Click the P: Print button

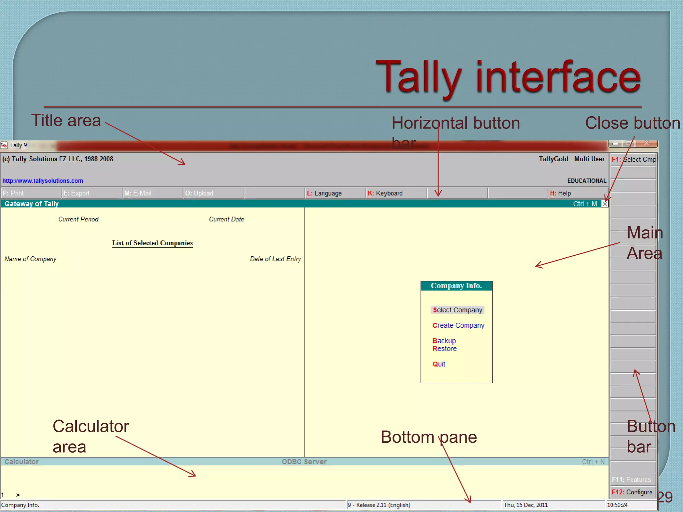coord(31,193)
